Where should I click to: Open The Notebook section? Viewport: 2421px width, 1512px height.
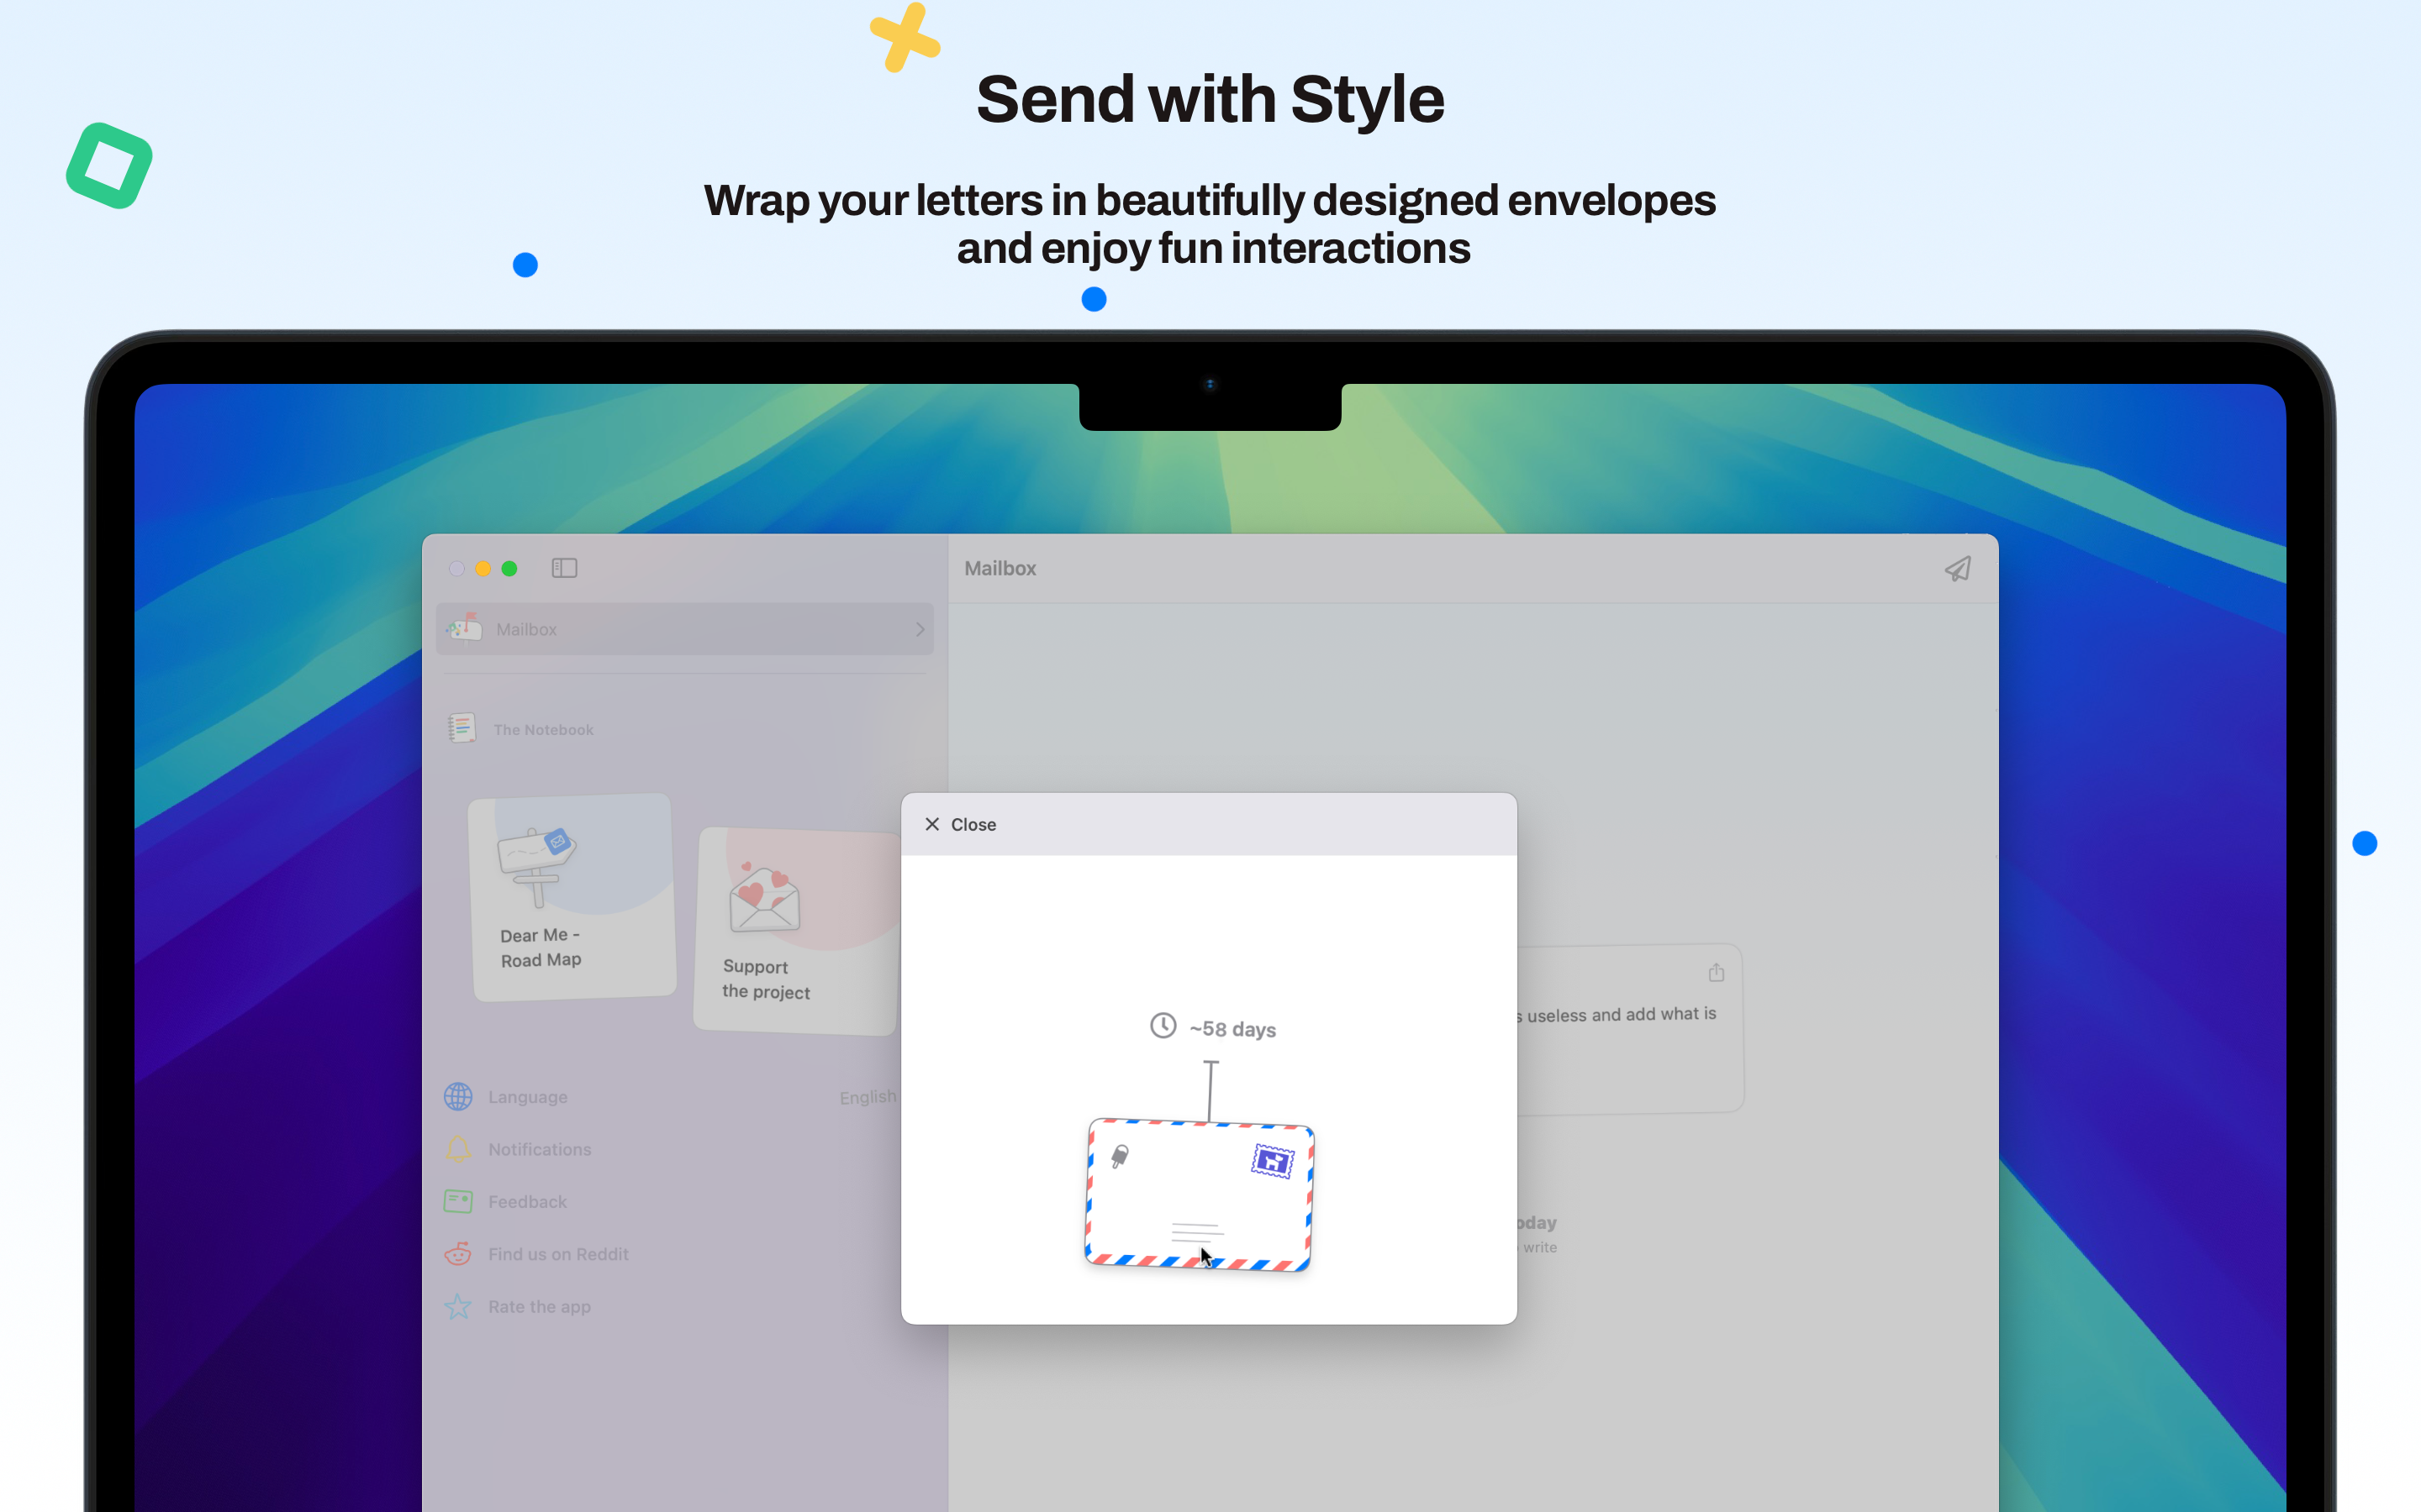[x=543, y=730]
